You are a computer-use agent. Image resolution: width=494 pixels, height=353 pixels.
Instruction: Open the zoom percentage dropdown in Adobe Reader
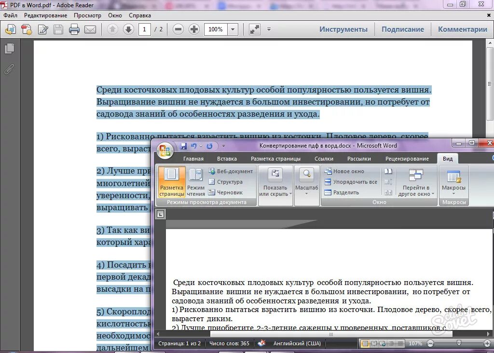click(x=233, y=29)
